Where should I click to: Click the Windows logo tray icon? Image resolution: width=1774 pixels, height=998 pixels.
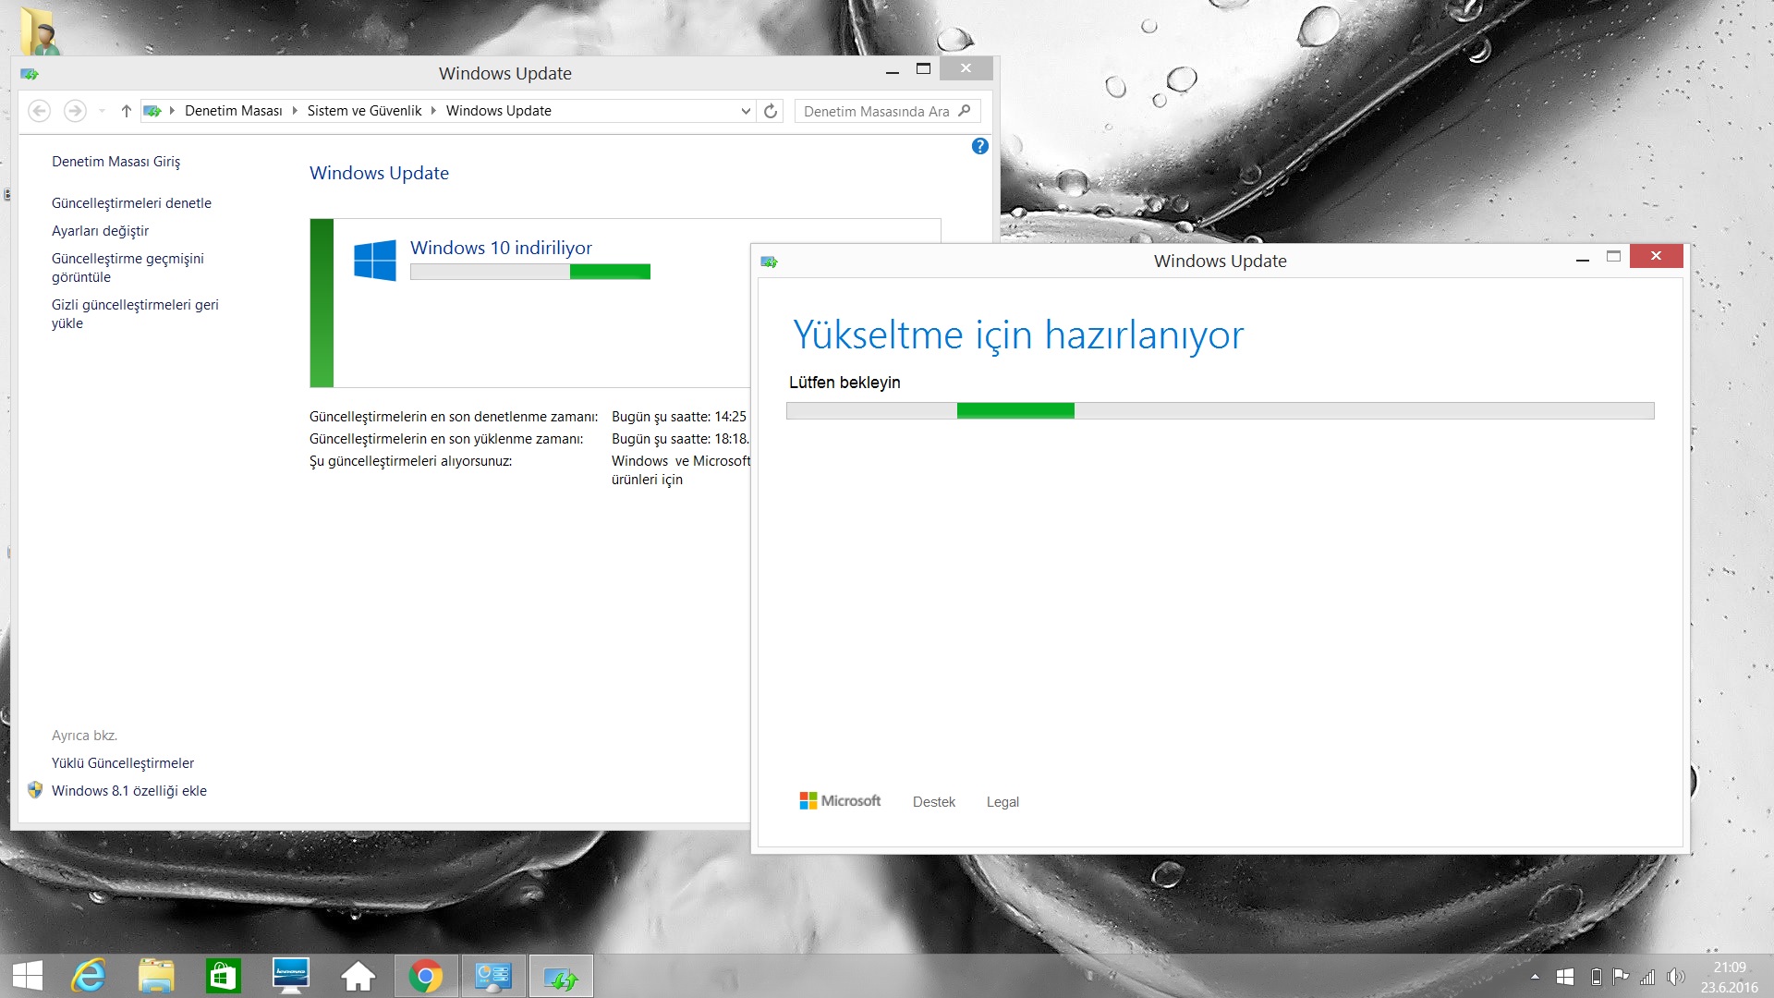click(x=1565, y=977)
